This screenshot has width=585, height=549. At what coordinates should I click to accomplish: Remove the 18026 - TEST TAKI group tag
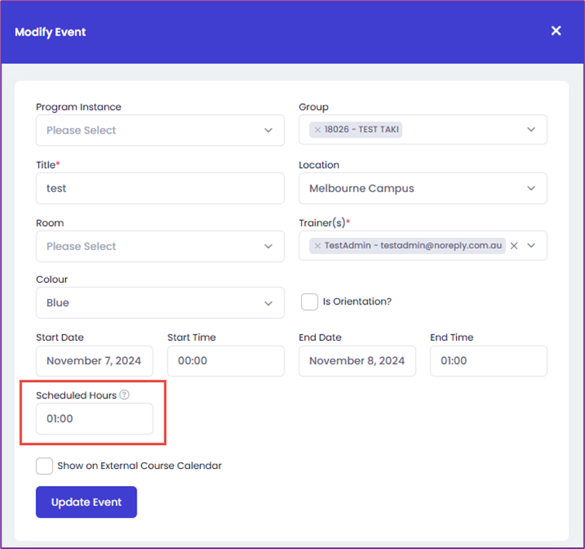click(x=317, y=130)
